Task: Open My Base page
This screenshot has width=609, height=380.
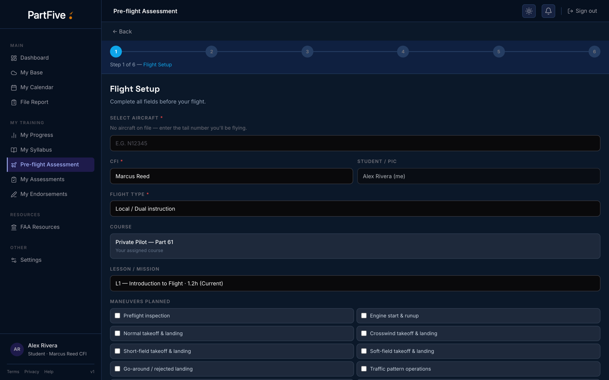Action: [x=50, y=73]
